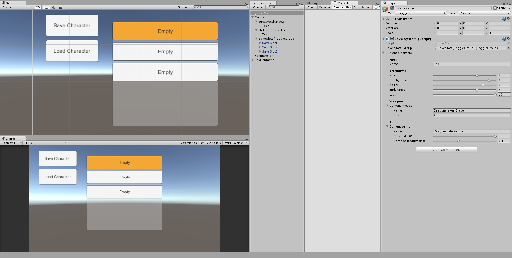This screenshot has width=512, height=258.
Task: Open Game panel context menu icon
Action: 247,139
